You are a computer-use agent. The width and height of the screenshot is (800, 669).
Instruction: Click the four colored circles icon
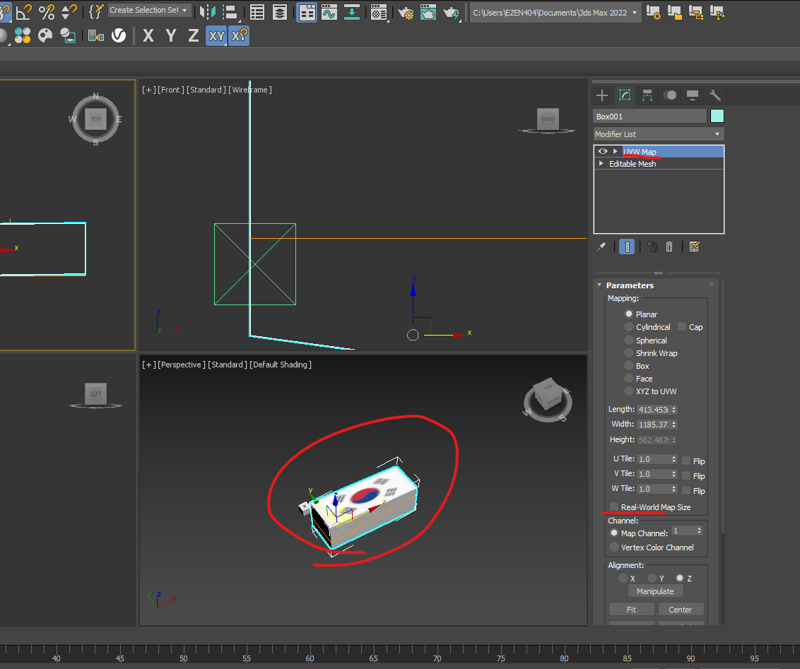pyautogui.click(x=23, y=35)
